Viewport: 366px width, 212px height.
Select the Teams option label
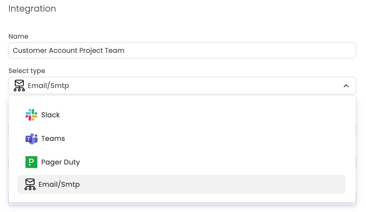53,138
